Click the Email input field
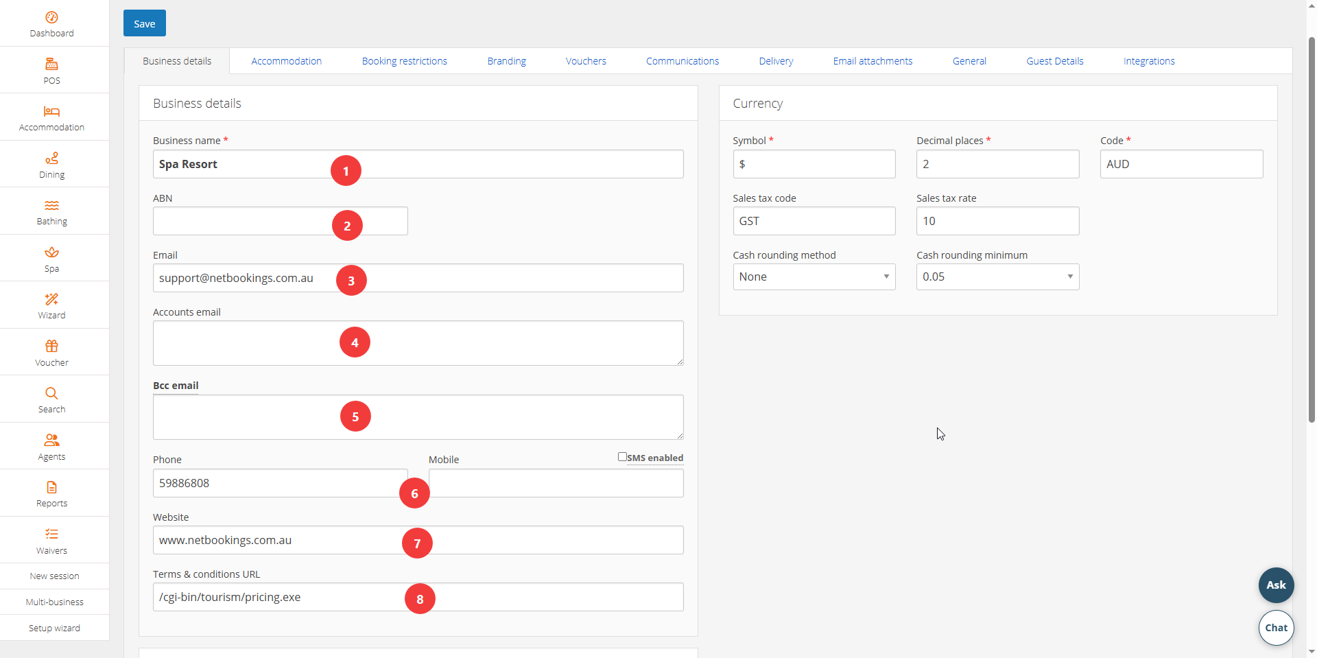The height and width of the screenshot is (658, 1317). (418, 278)
